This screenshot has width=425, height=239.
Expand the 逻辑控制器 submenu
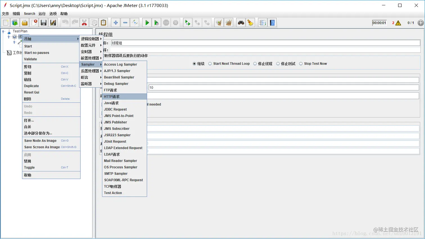[x=91, y=39]
